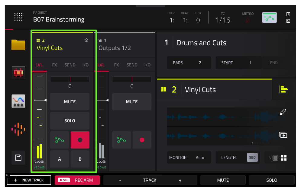301x192 pixels.
Task: Toggle the metronome icon
Action: coord(248,20)
